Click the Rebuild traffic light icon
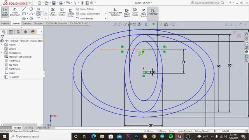 (x=82, y=3)
